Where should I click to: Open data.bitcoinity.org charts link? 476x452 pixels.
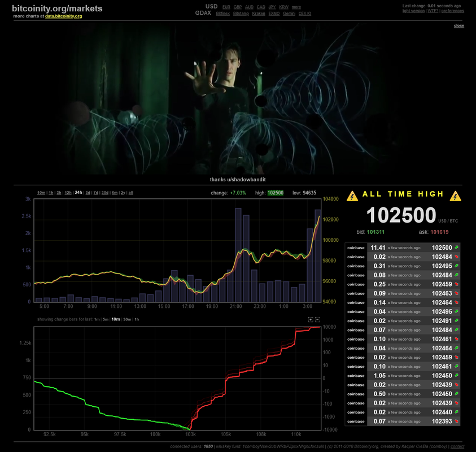[x=63, y=16]
